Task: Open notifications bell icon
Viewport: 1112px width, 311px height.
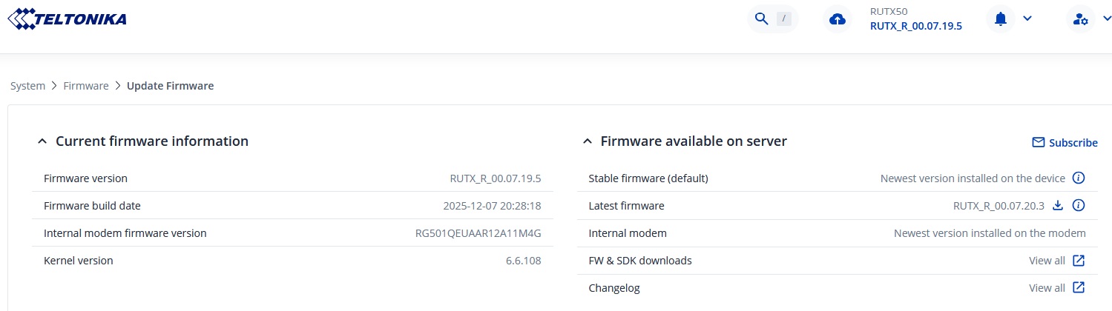Action: [1001, 19]
